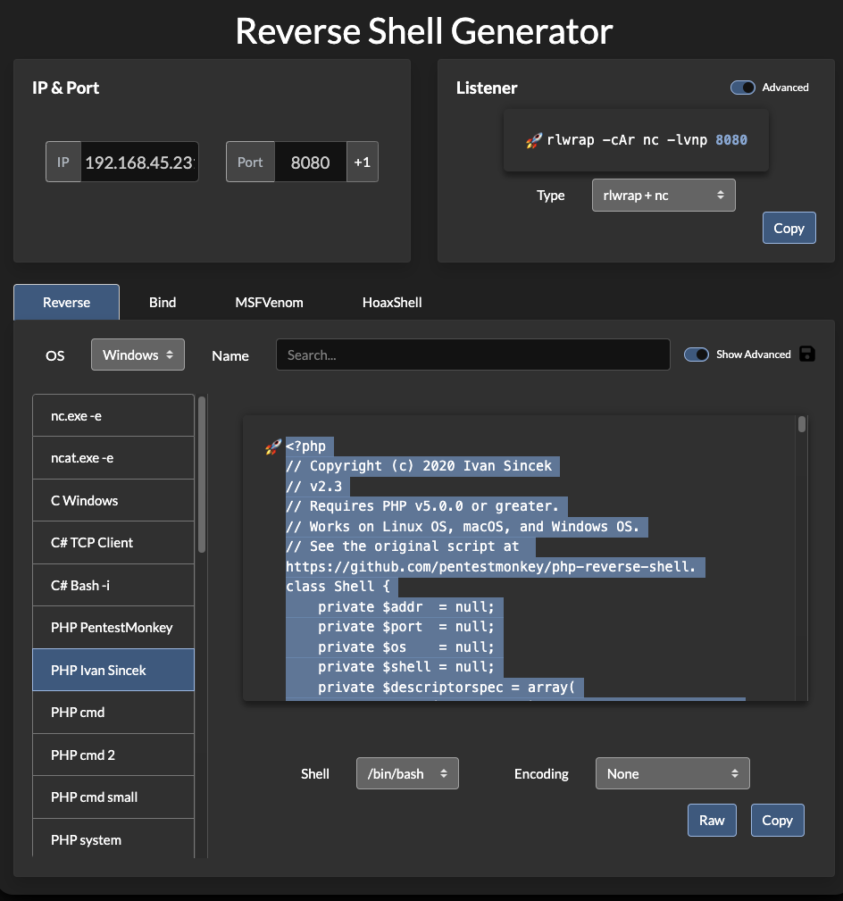This screenshot has width=843, height=901.
Task: Click the IP address input field
Action: (139, 163)
